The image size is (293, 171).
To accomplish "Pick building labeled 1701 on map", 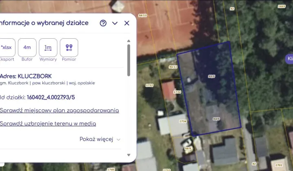I will [x=279, y=165].
